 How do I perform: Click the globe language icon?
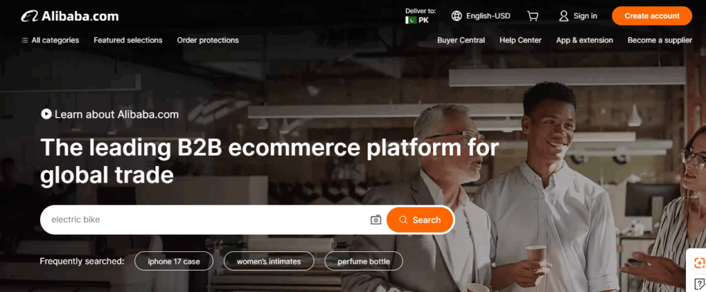pyautogui.click(x=456, y=16)
